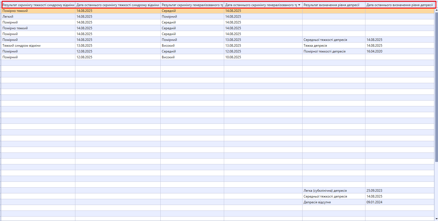Select the 'Депресія відсутня' cell
The width and height of the screenshot is (438, 221).
(x=317, y=202)
